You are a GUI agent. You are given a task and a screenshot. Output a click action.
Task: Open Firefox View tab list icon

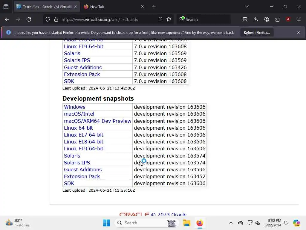pos(6,7)
